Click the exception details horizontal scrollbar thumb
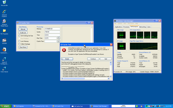The height and width of the screenshot is (108, 173). pos(74,79)
